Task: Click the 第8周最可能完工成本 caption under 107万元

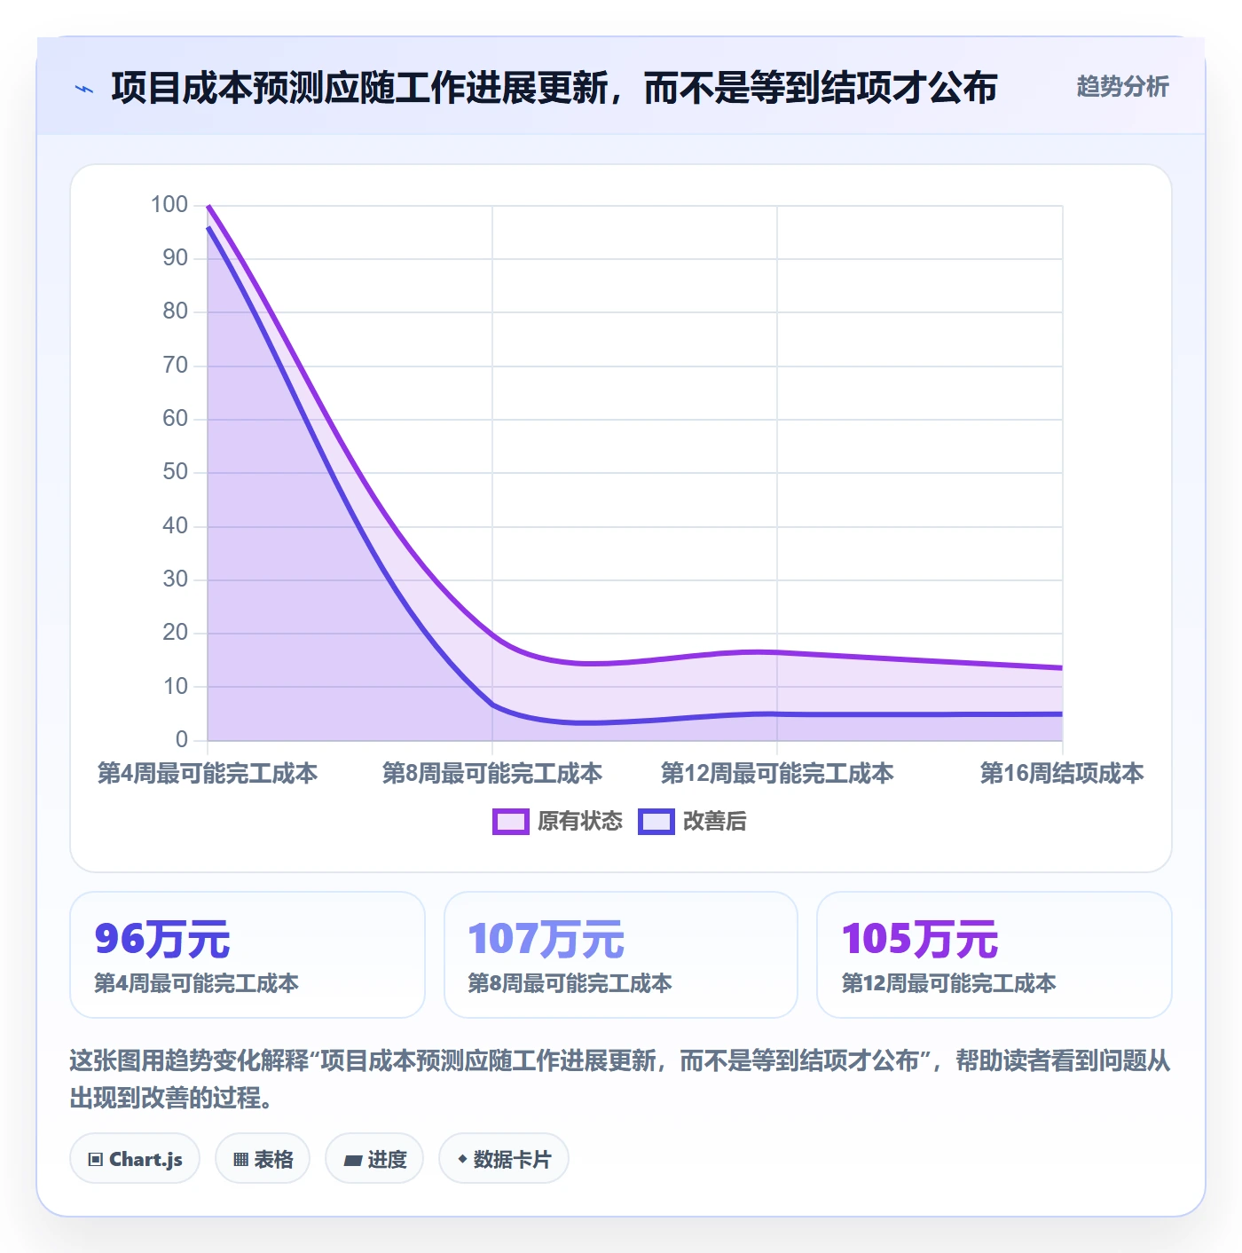Action: pos(570,983)
